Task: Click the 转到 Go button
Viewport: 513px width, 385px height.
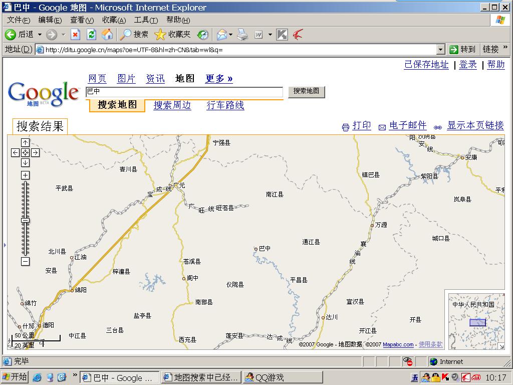Action: [x=462, y=50]
